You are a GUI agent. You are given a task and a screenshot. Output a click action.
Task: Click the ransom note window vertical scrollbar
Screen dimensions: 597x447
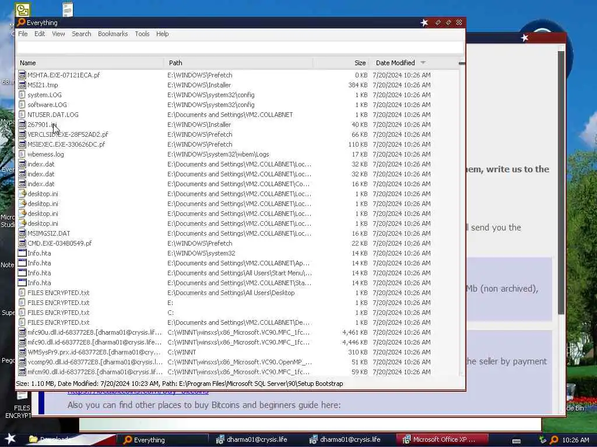click(561, 182)
